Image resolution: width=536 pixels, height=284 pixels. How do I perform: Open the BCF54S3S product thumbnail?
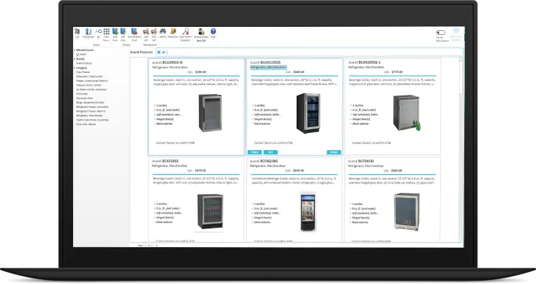click(x=407, y=212)
